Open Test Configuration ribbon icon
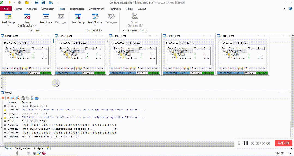Screen dimensions: 294x156 [x=27, y=17]
